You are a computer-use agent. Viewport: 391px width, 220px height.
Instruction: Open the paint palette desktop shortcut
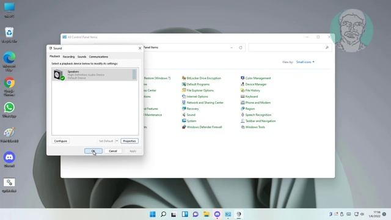point(9,134)
